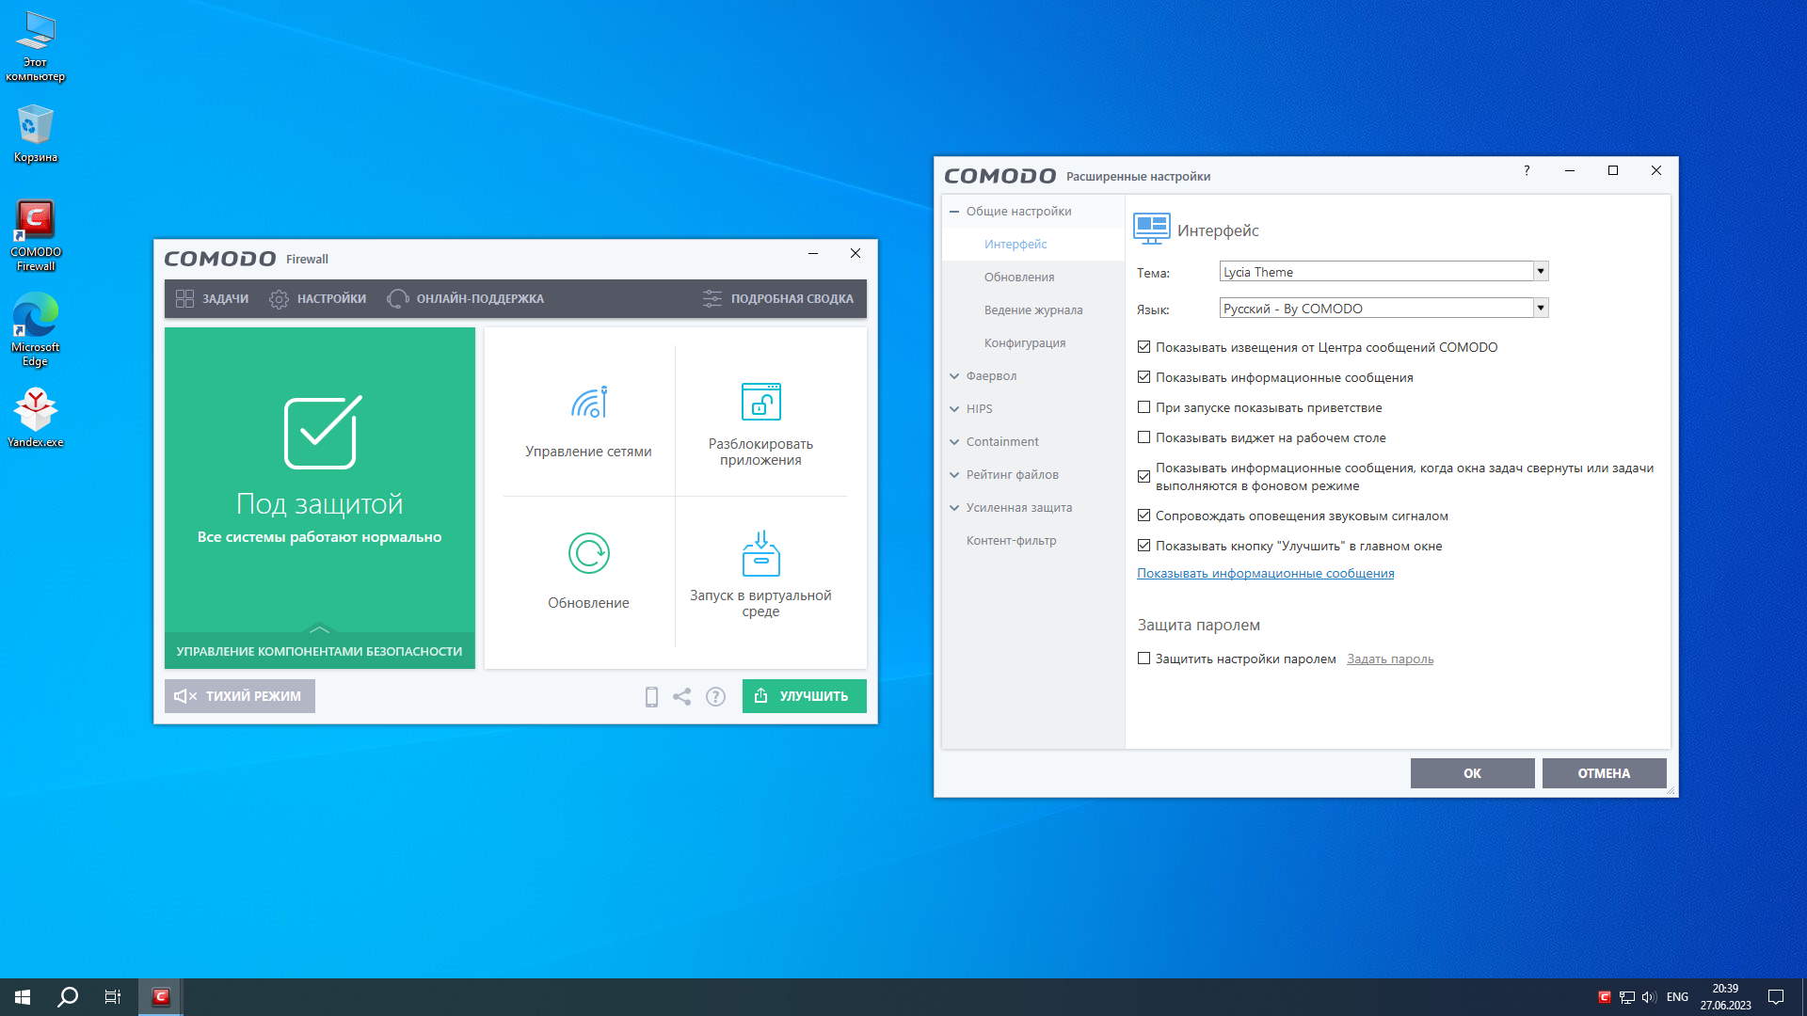
Task: Click the Update (Обновление) circular arrow icon
Action: [x=589, y=553]
